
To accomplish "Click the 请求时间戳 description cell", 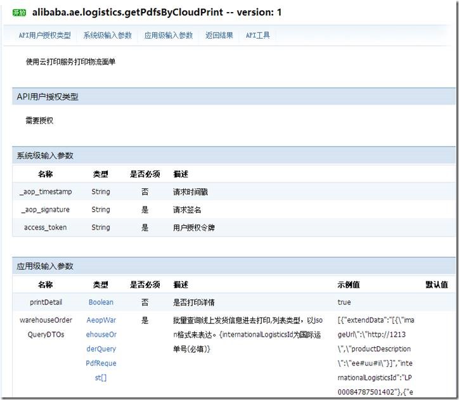I will [190, 192].
